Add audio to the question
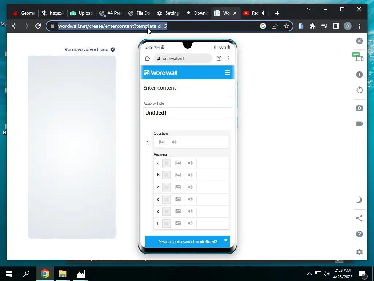Viewport: 374px width, 281px height. [x=174, y=142]
